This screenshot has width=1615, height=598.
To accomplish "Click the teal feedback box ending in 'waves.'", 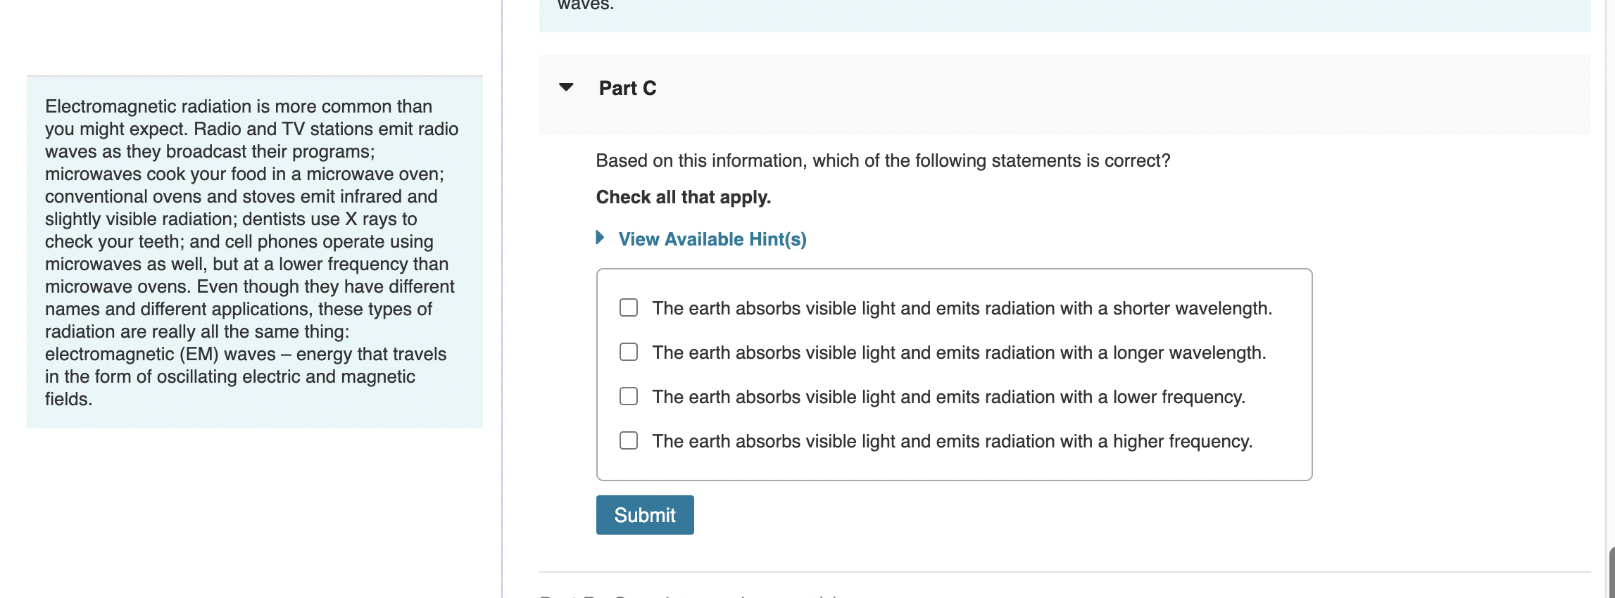I will click(1064, 14).
